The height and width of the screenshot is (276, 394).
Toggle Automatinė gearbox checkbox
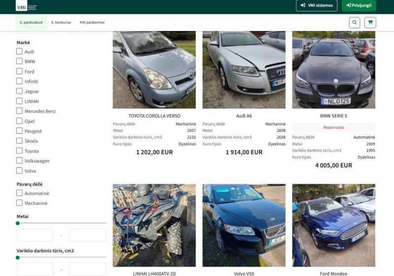click(20, 193)
